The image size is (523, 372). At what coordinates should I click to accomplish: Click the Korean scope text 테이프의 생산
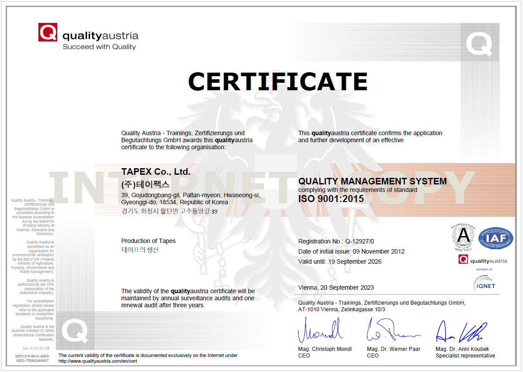pyautogui.click(x=140, y=250)
